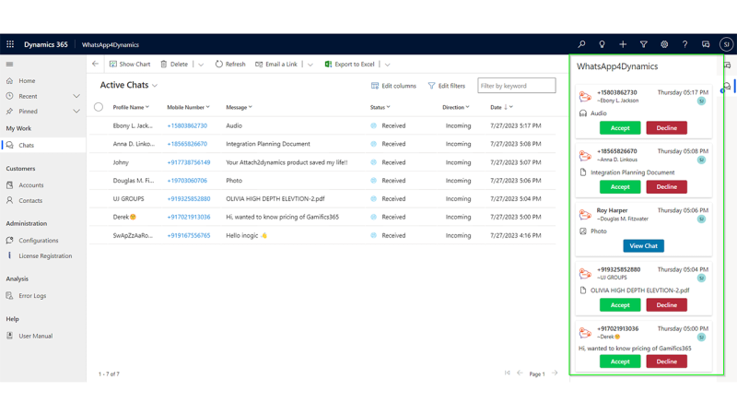Open the settings gear in header
This screenshot has height=415, width=737.
tap(664, 44)
